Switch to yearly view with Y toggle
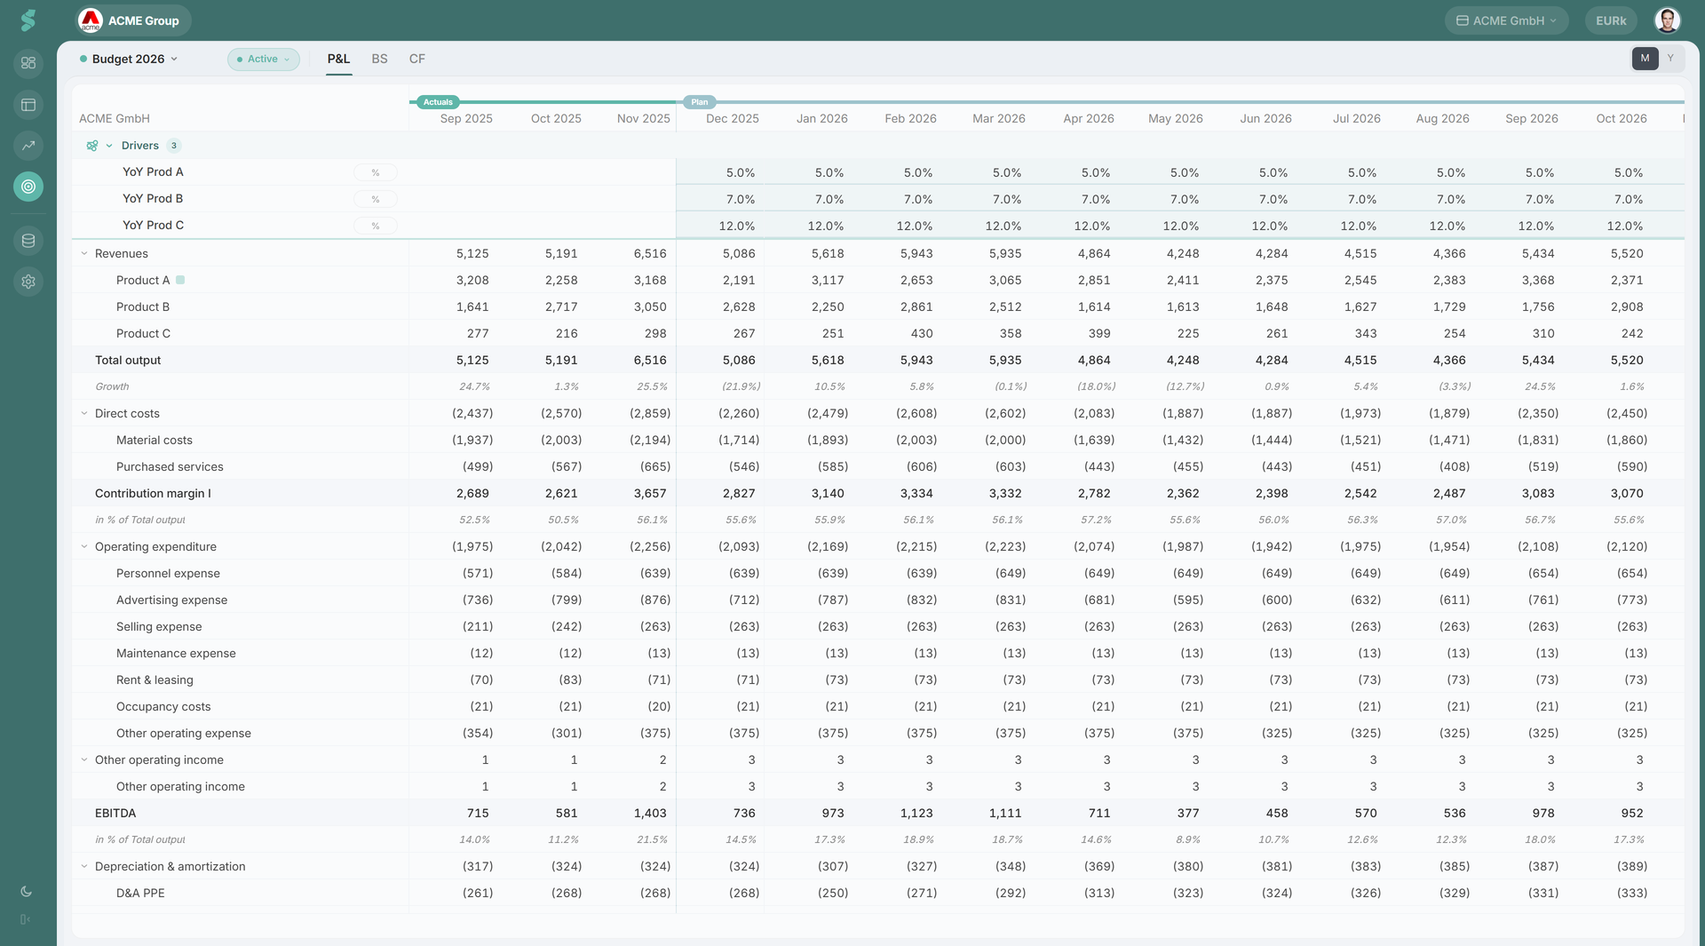Viewport: 1705px width, 946px height. 1670,59
